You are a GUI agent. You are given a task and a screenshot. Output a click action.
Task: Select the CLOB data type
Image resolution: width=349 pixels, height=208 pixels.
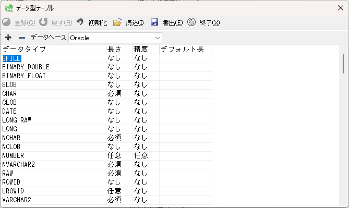(x=53, y=103)
